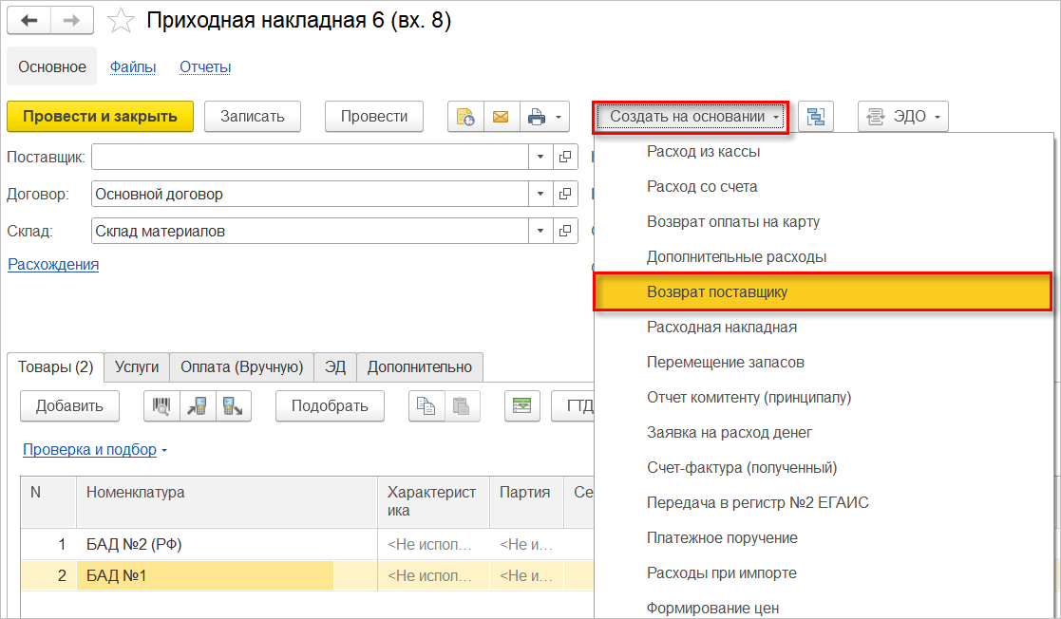Select row БАД №2 (РФ)
The image size is (1061, 619).
click(307, 544)
